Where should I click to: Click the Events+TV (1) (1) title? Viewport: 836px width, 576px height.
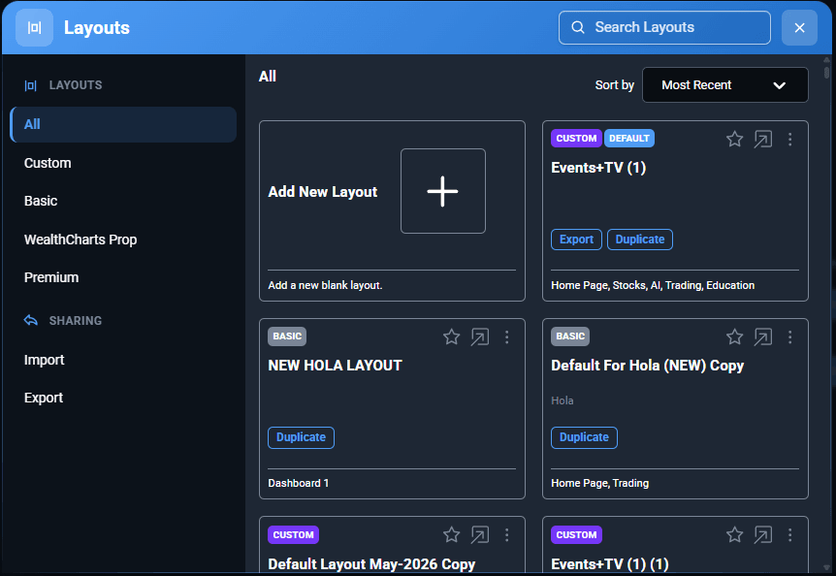tap(609, 563)
